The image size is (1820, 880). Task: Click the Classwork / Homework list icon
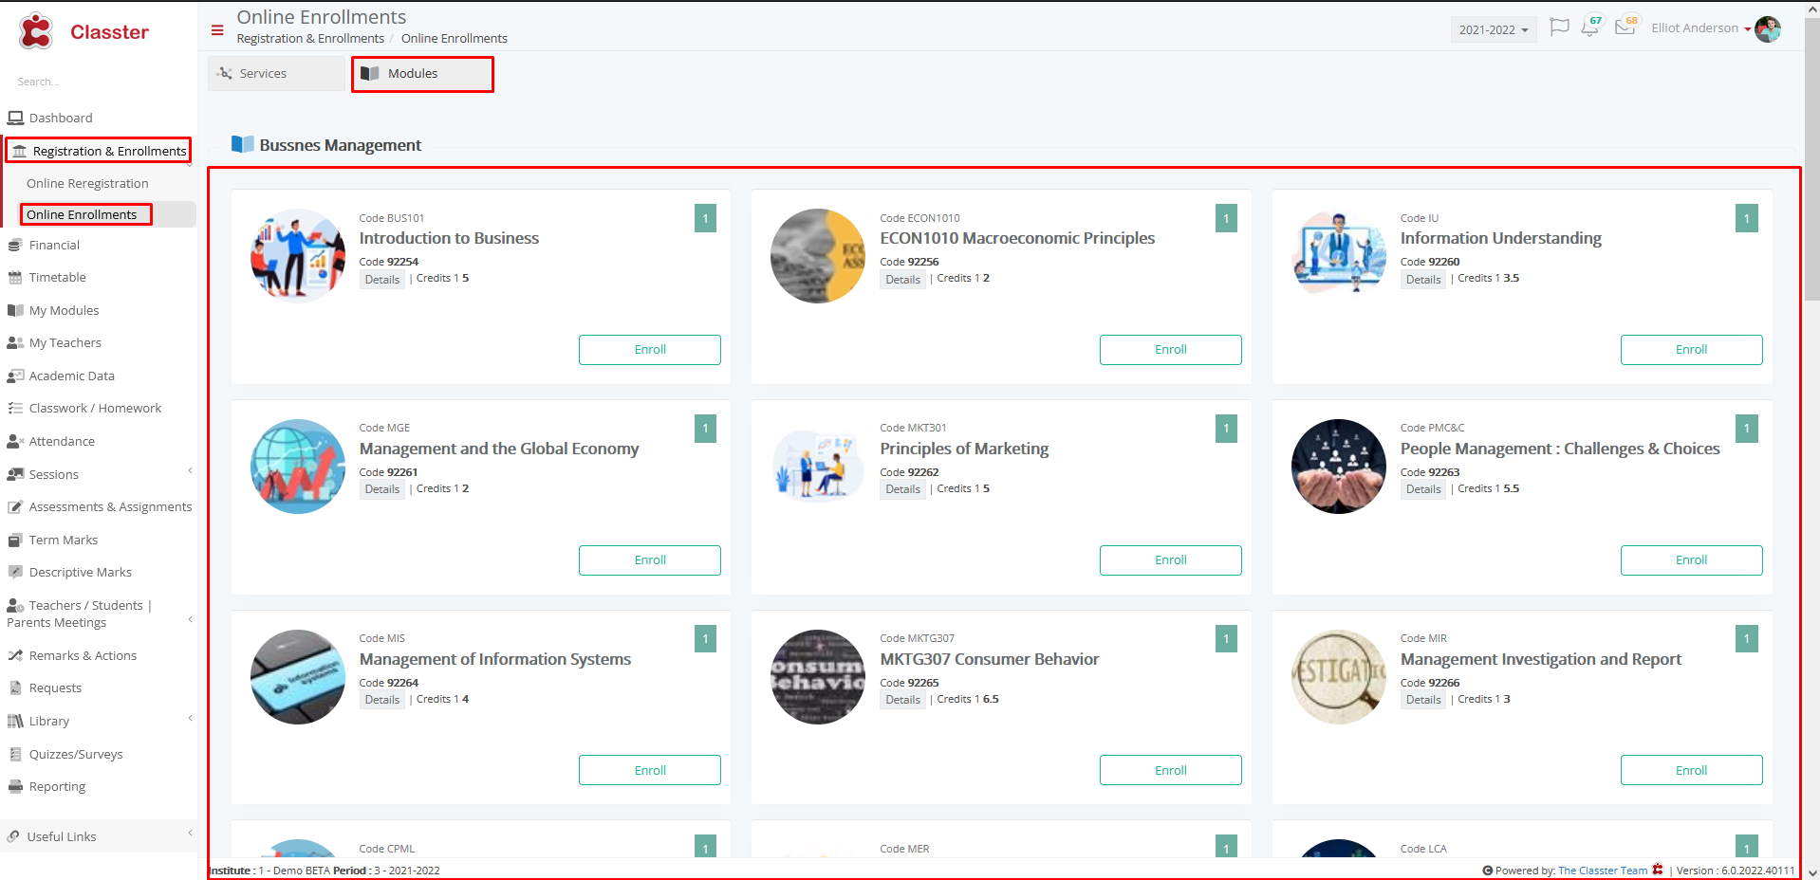click(15, 409)
